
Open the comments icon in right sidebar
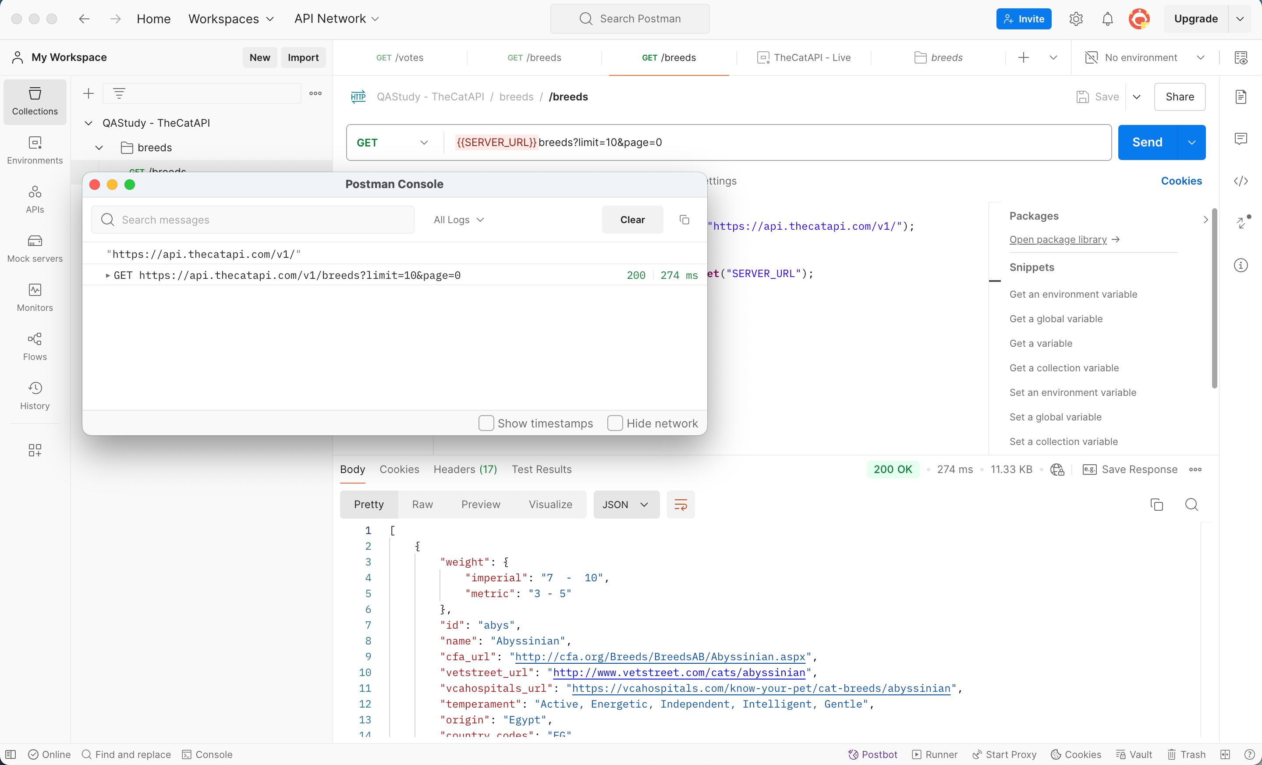click(1241, 139)
